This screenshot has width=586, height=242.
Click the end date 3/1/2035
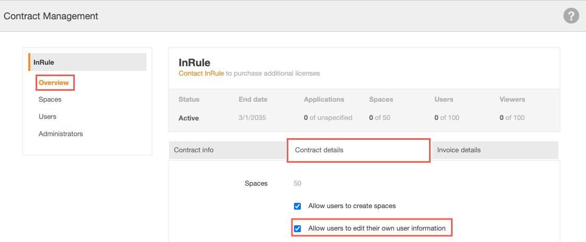coord(252,118)
